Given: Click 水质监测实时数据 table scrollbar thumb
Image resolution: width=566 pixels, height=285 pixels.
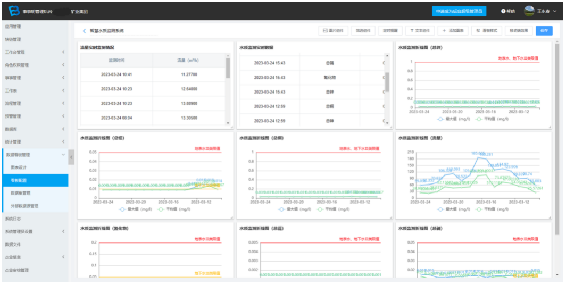Looking at the screenshot, I should pos(387,82).
